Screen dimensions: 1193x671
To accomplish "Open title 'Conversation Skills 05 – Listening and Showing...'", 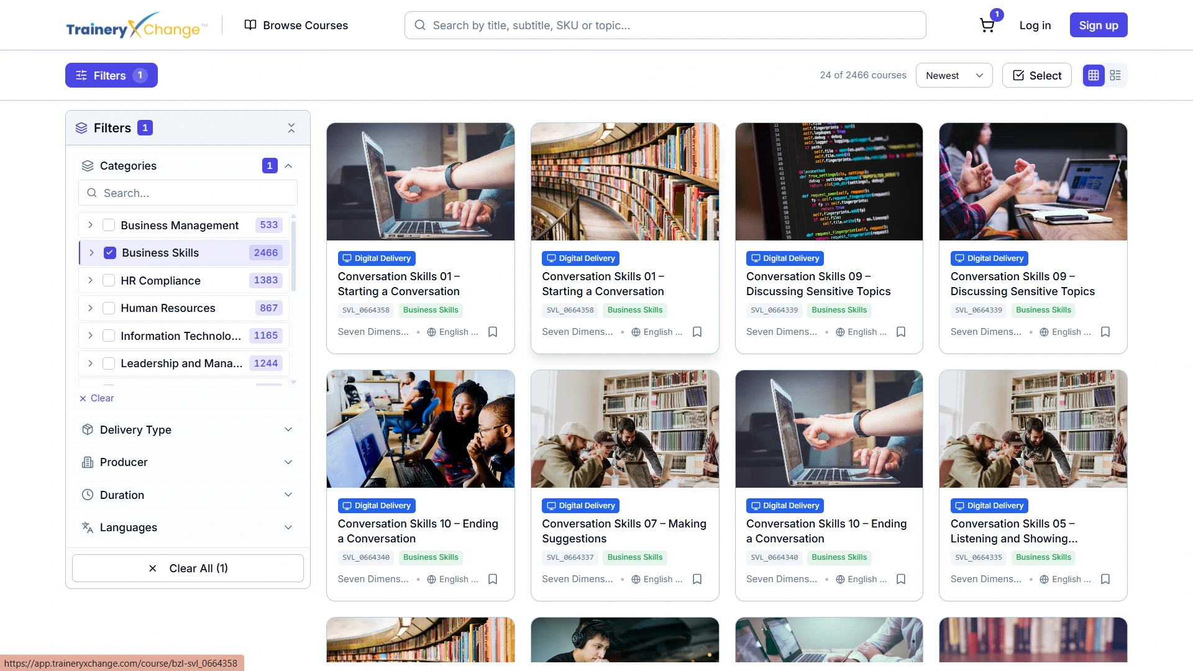I will pos(1014,531).
